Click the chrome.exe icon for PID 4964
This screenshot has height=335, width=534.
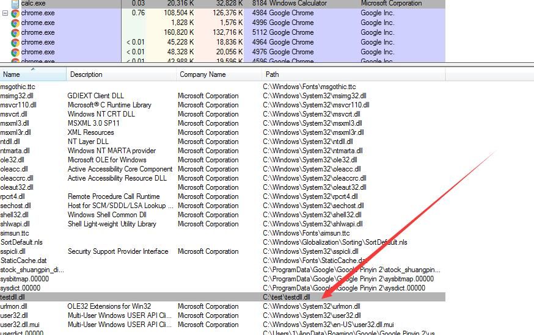coord(15,43)
